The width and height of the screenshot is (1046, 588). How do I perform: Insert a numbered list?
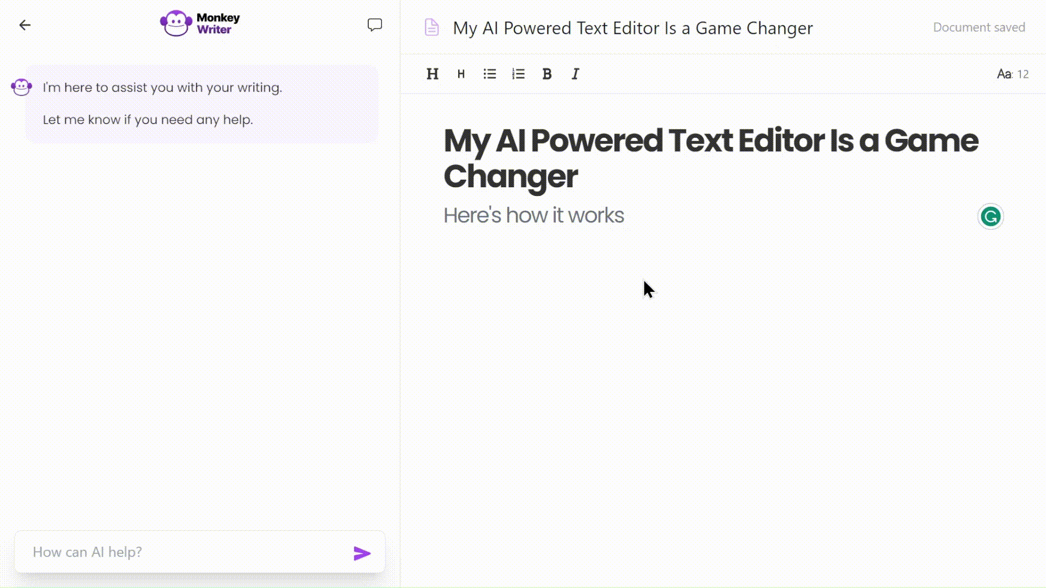(518, 74)
